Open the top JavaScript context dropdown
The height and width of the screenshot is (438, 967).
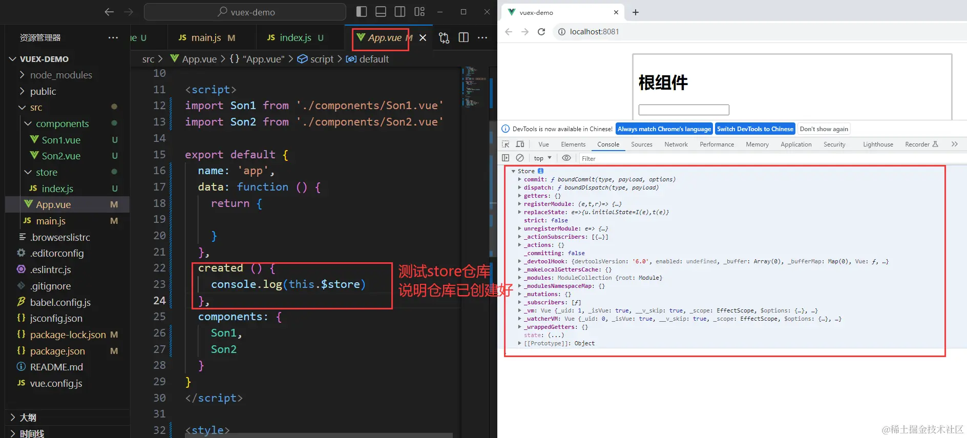click(x=542, y=158)
